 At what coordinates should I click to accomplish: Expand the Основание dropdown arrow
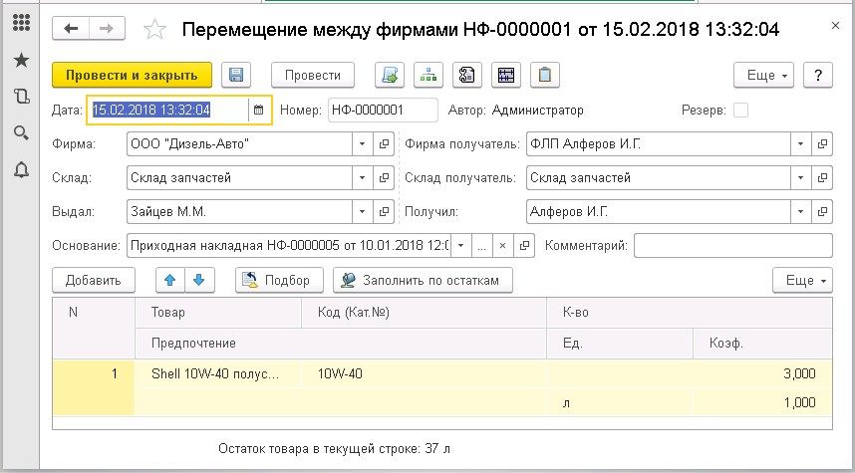point(460,246)
